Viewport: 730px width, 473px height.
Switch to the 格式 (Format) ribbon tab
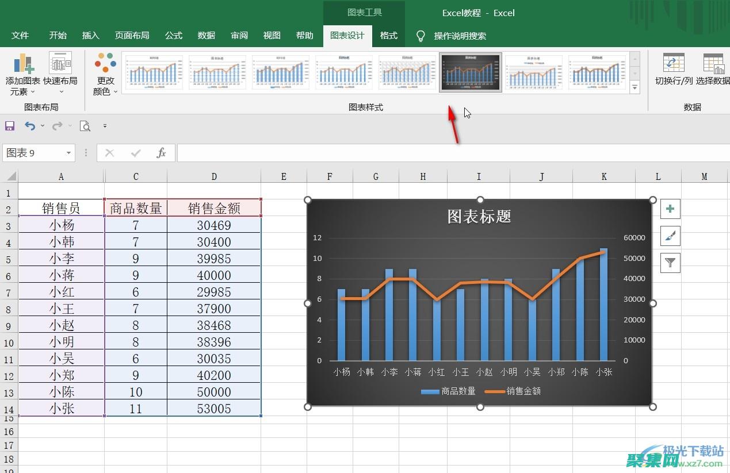point(388,36)
